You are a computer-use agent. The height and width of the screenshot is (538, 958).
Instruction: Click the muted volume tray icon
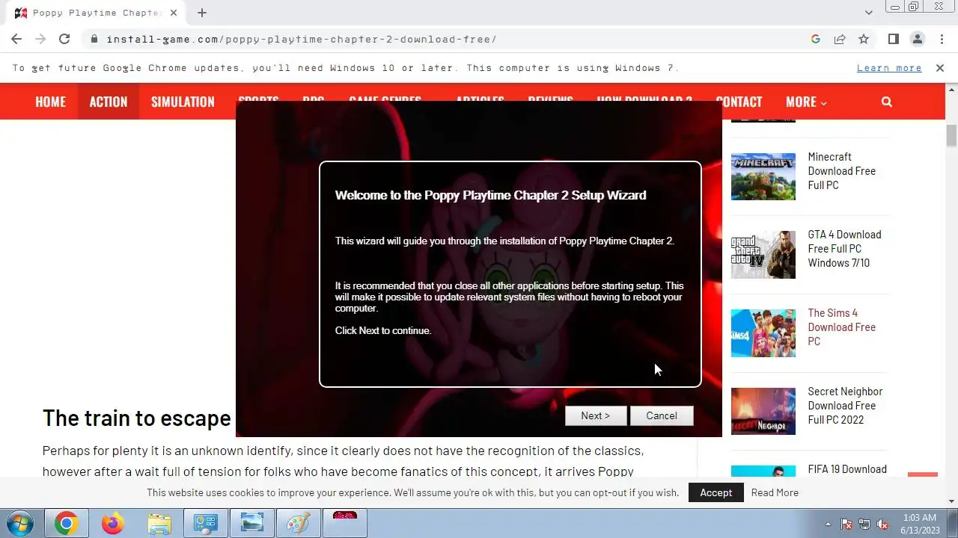(882, 524)
